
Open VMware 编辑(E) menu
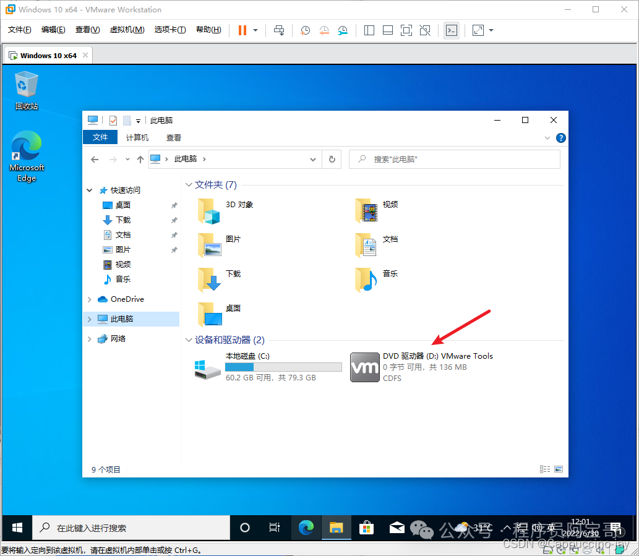(53, 30)
